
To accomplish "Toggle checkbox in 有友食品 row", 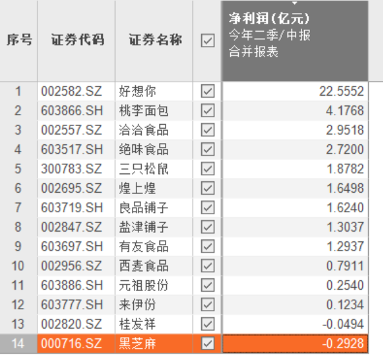I will [x=208, y=246].
